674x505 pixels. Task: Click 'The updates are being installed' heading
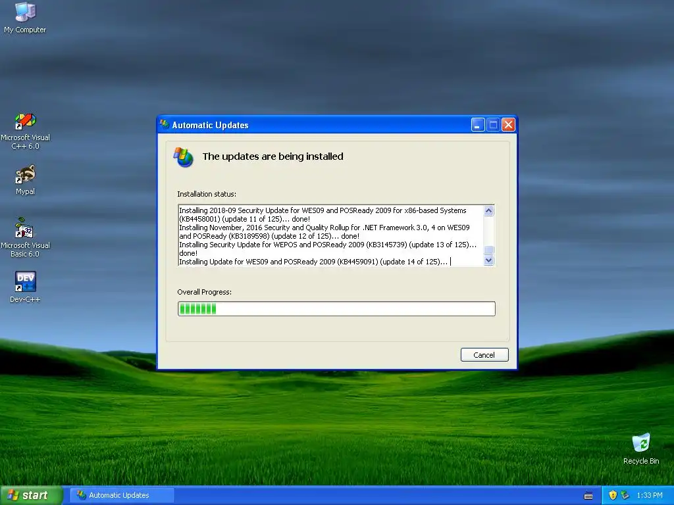pyautogui.click(x=272, y=156)
